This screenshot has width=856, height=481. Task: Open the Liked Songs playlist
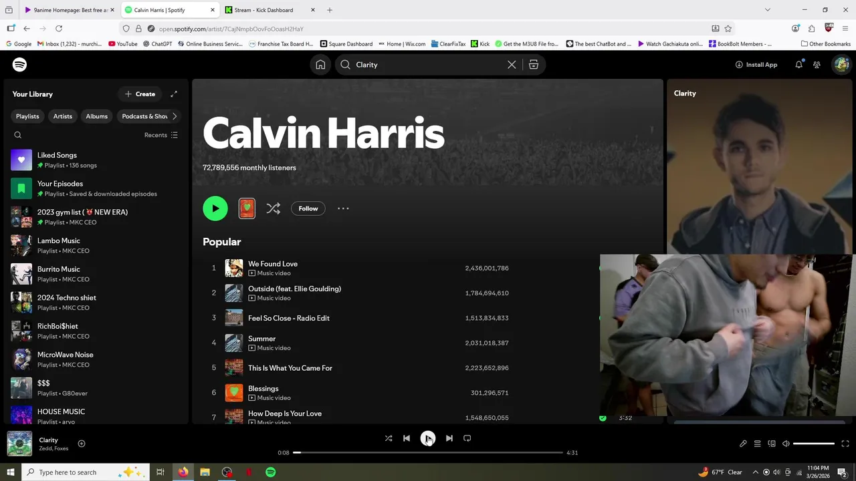(96, 160)
